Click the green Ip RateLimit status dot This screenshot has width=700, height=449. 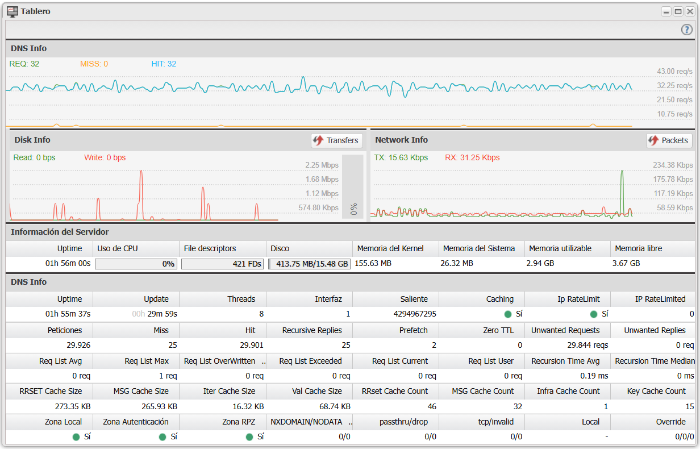tap(594, 314)
